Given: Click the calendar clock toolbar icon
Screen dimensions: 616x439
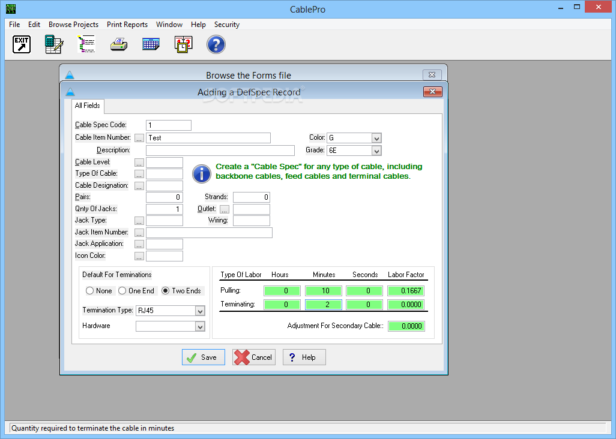Looking at the screenshot, I should (x=184, y=44).
